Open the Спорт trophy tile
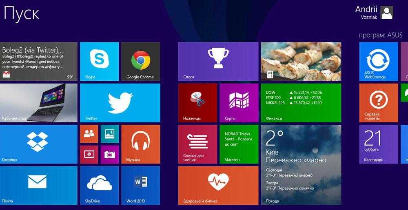Image resolution: width=408 pixels, height=210 pixels. tap(218, 61)
